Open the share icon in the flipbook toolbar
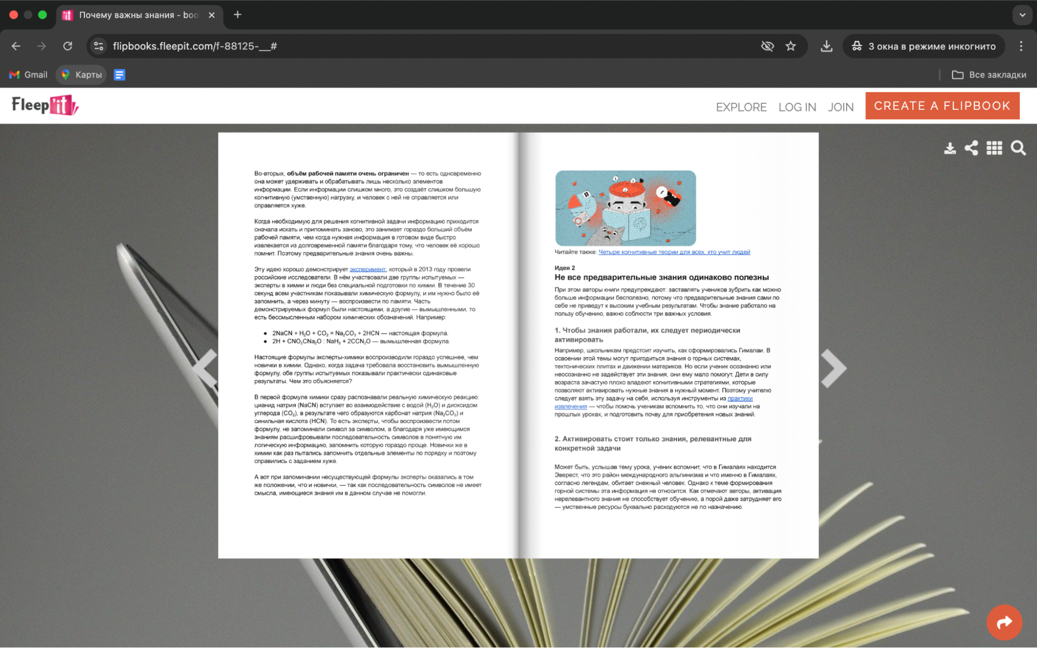The image size is (1037, 648). (971, 148)
